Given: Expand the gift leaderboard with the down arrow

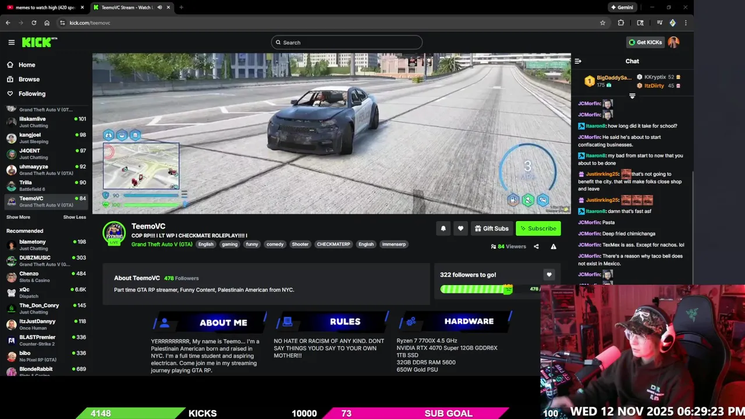Looking at the screenshot, I should [x=632, y=96].
